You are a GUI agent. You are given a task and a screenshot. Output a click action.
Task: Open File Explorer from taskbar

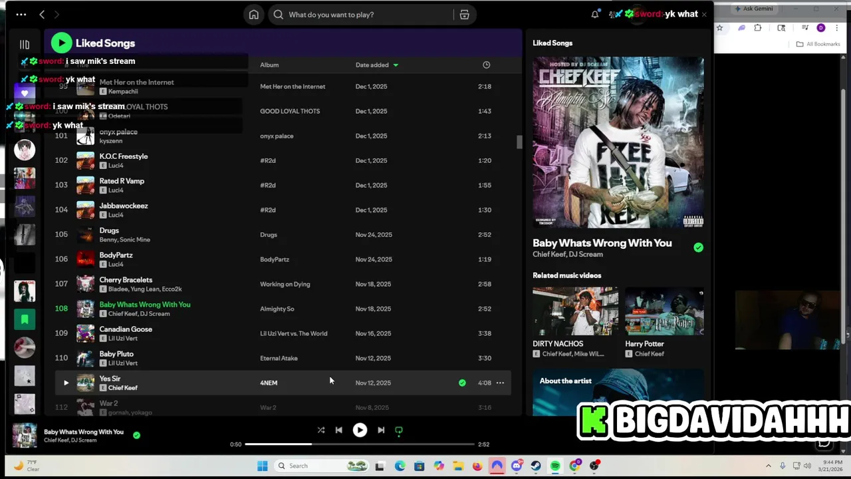tap(458, 466)
